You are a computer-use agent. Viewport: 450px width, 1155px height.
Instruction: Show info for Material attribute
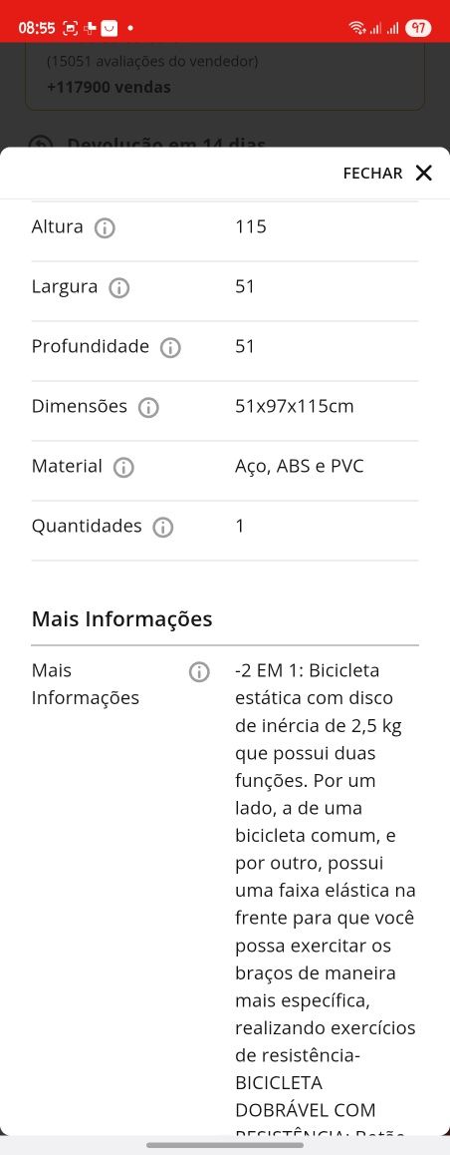(123, 467)
